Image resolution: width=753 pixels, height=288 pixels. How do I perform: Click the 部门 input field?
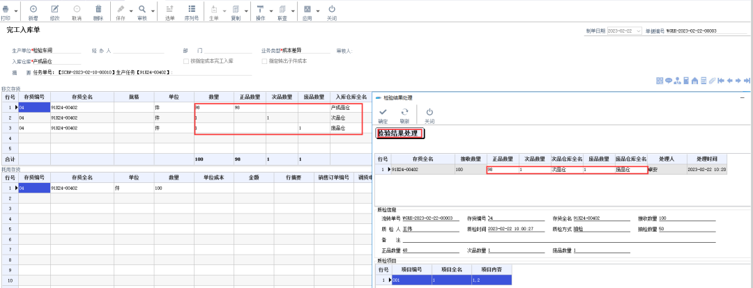pyautogui.click(x=229, y=50)
